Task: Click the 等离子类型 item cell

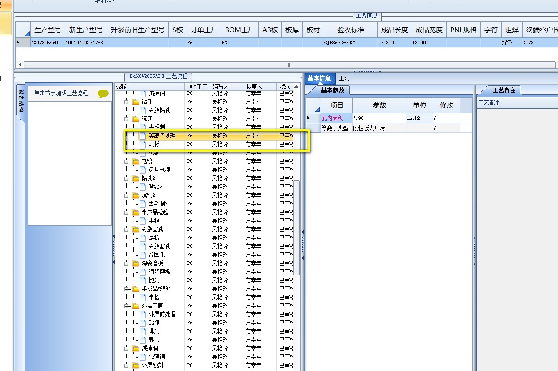Action: pyautogui.click(x=337, y=128)
